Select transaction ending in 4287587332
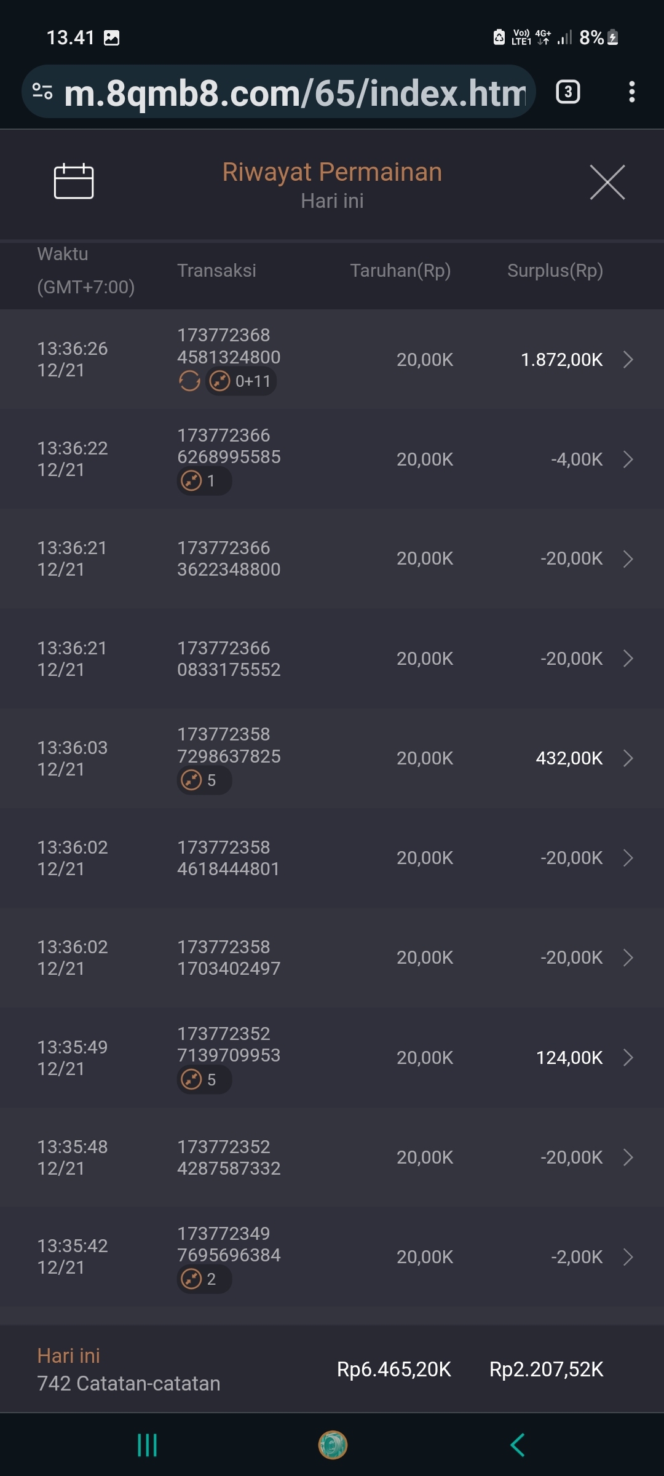 229,1157
